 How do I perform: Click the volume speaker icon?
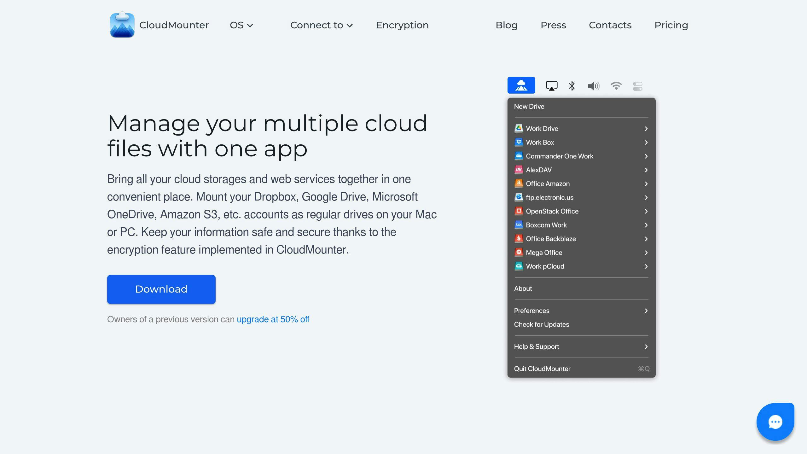(x=593, y=86)
